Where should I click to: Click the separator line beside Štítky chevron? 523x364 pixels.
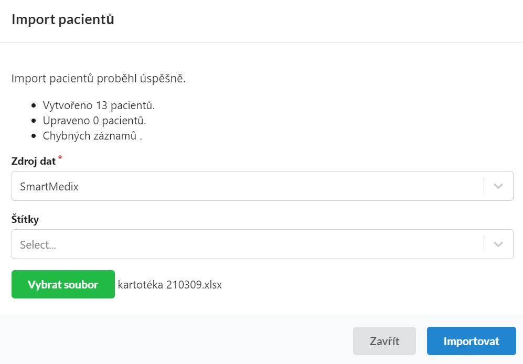pos(484,244)
